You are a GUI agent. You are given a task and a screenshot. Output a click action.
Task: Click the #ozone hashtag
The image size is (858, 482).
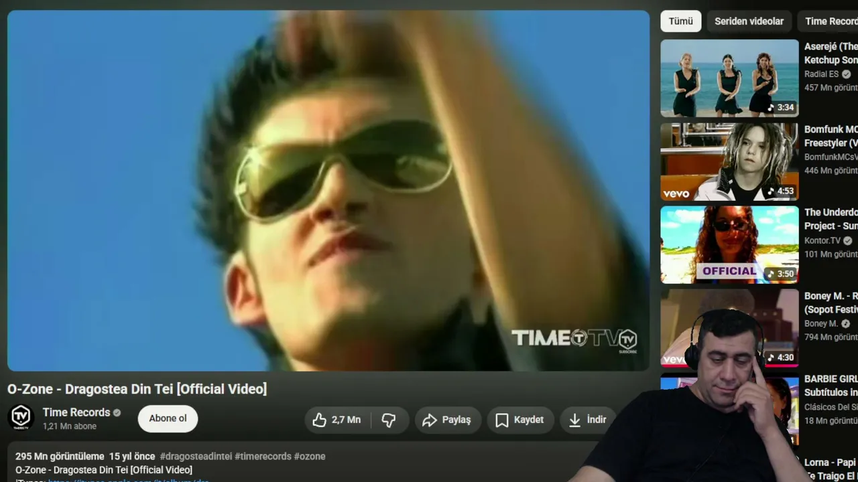[310, 457]
